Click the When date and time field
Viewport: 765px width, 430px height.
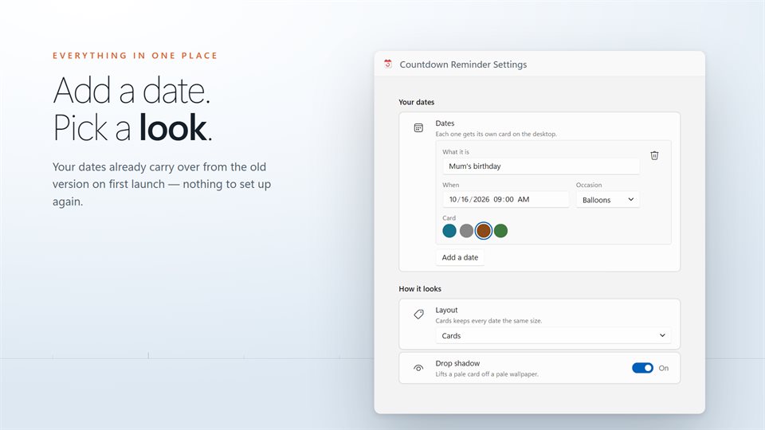[x=505, y=199]
